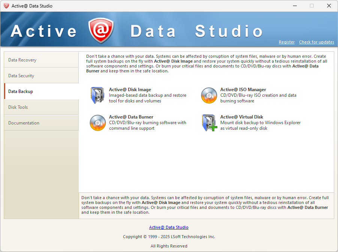
Task: Close the Active@ Data Studio window
Action: (329, 6)
